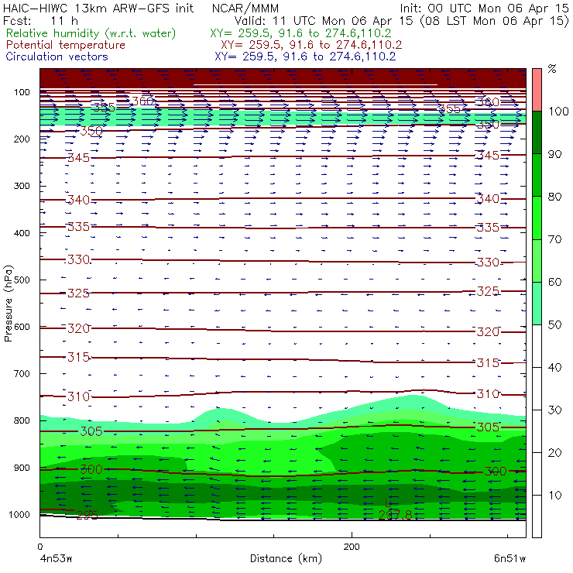Click the colorbar tick label '100'

(x=559, y=111)
